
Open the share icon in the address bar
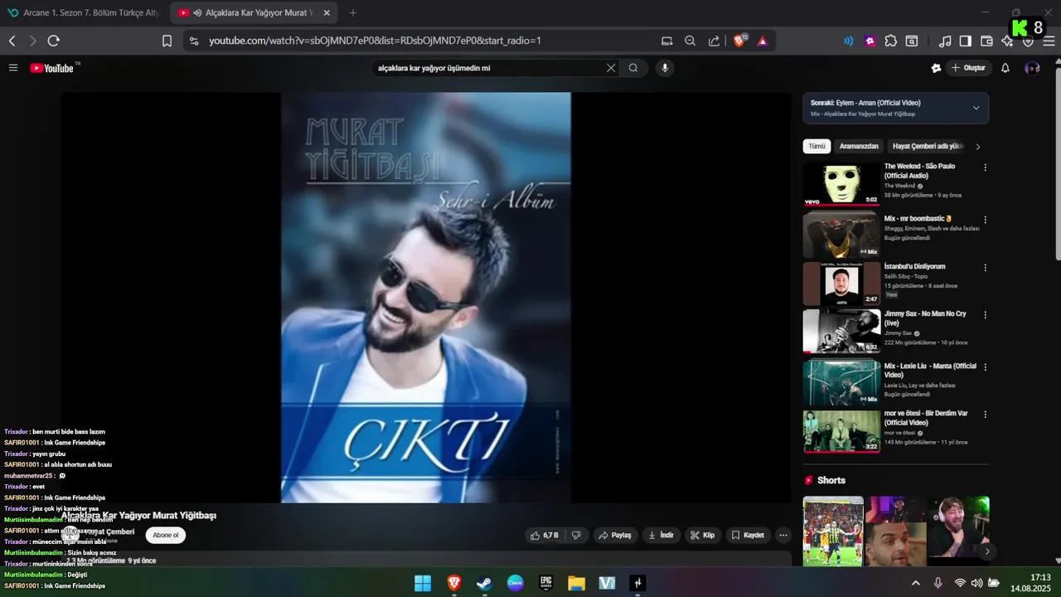coord(714,41)
